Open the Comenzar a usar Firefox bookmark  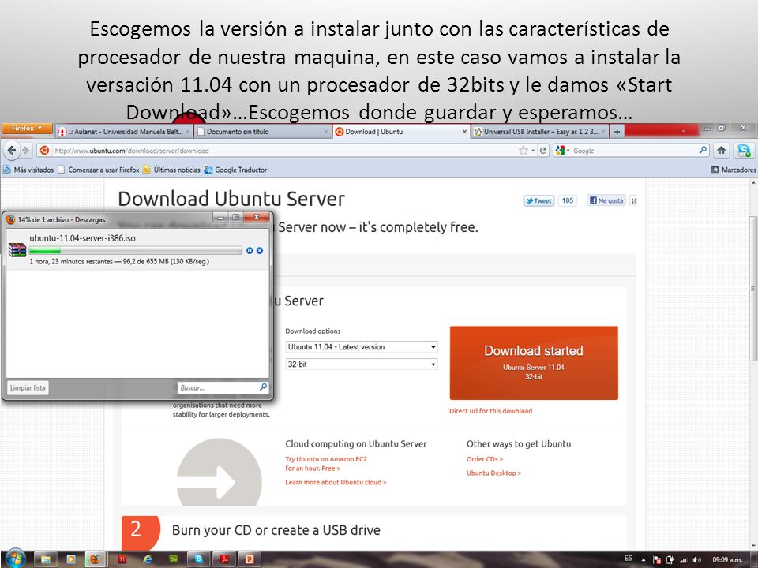tap(99, 170)
